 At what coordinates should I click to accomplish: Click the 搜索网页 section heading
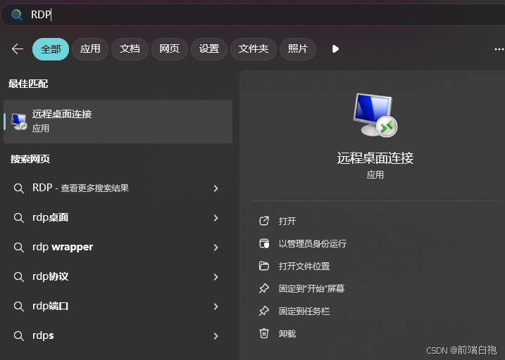tap(30, 159)
